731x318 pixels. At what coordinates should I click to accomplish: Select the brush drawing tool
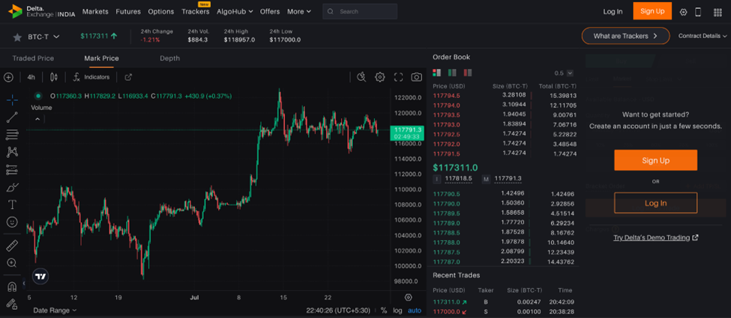[12, 188]
